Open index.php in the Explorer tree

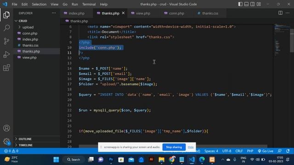[x=37, y=39]
